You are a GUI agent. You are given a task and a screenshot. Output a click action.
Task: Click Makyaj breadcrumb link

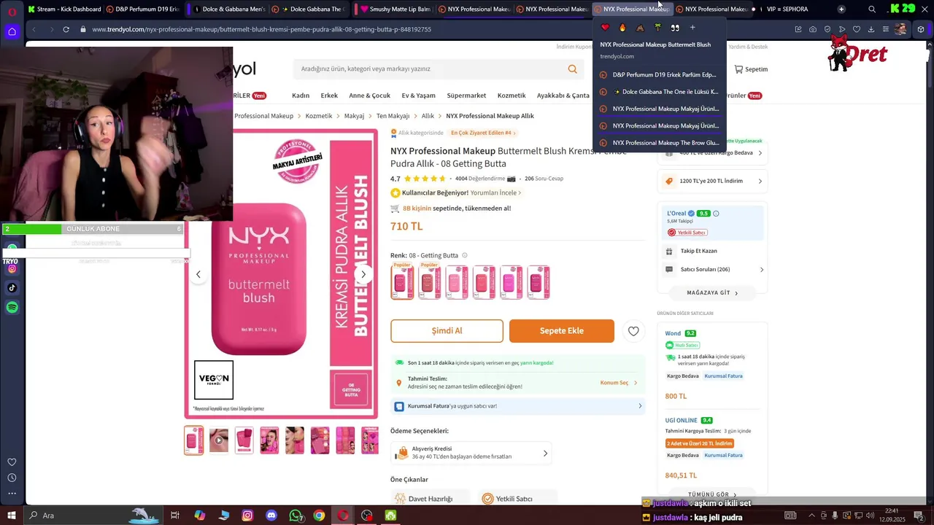tap(354, 116)
